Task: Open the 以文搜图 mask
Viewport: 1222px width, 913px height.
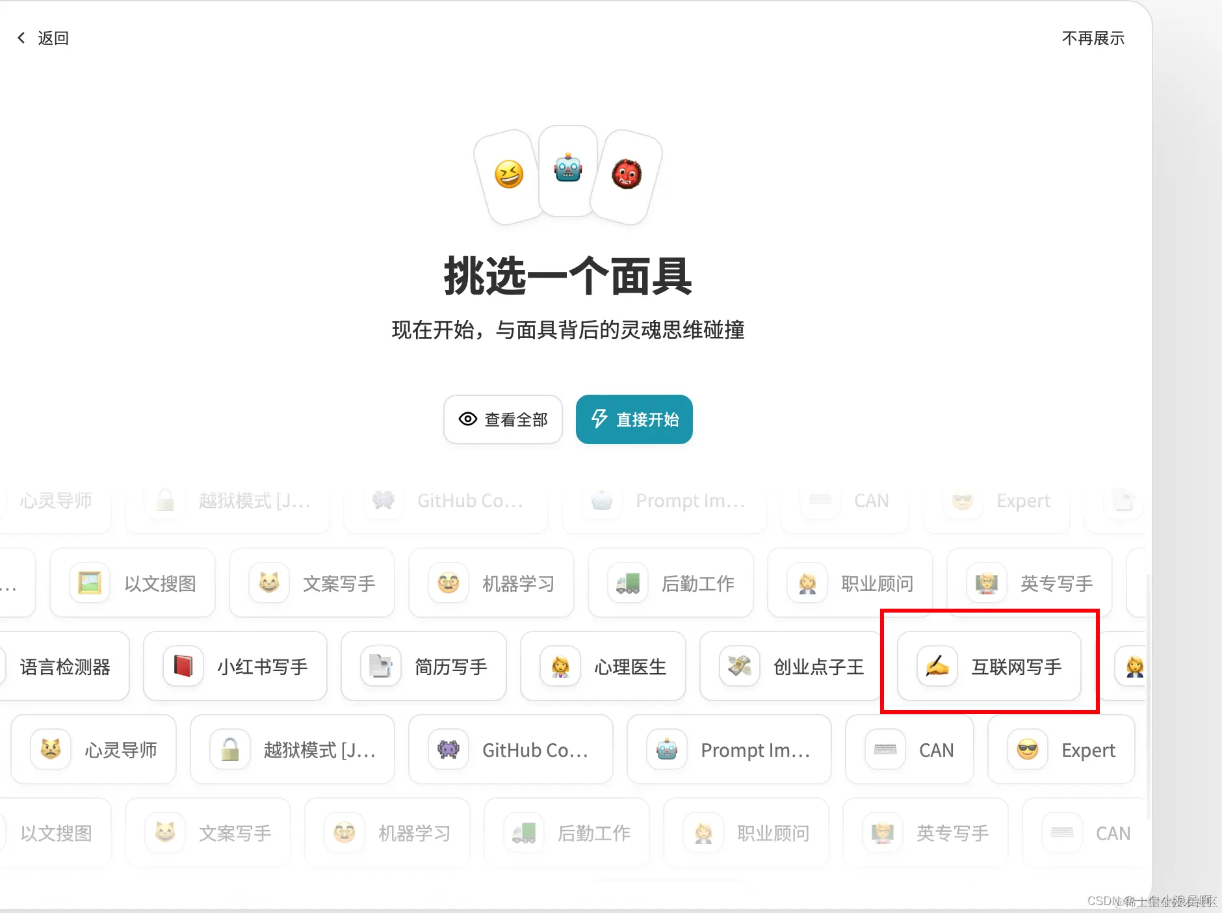Action: point(133,583)
